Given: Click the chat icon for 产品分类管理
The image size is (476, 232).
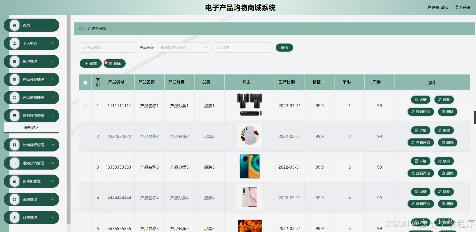Looking at the screenshot, I should 15,79.
